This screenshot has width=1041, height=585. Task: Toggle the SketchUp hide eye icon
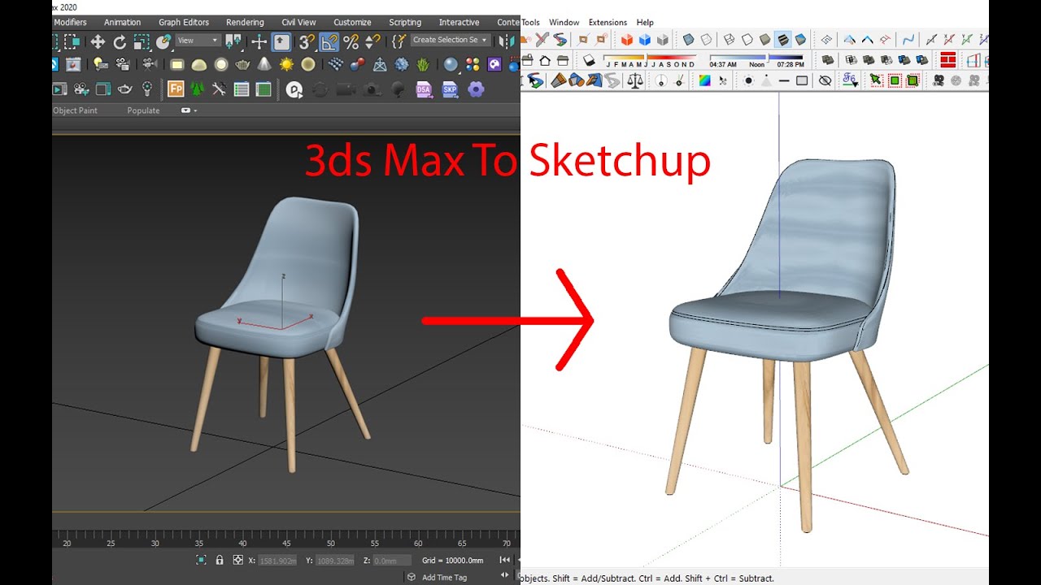point(825,80)
